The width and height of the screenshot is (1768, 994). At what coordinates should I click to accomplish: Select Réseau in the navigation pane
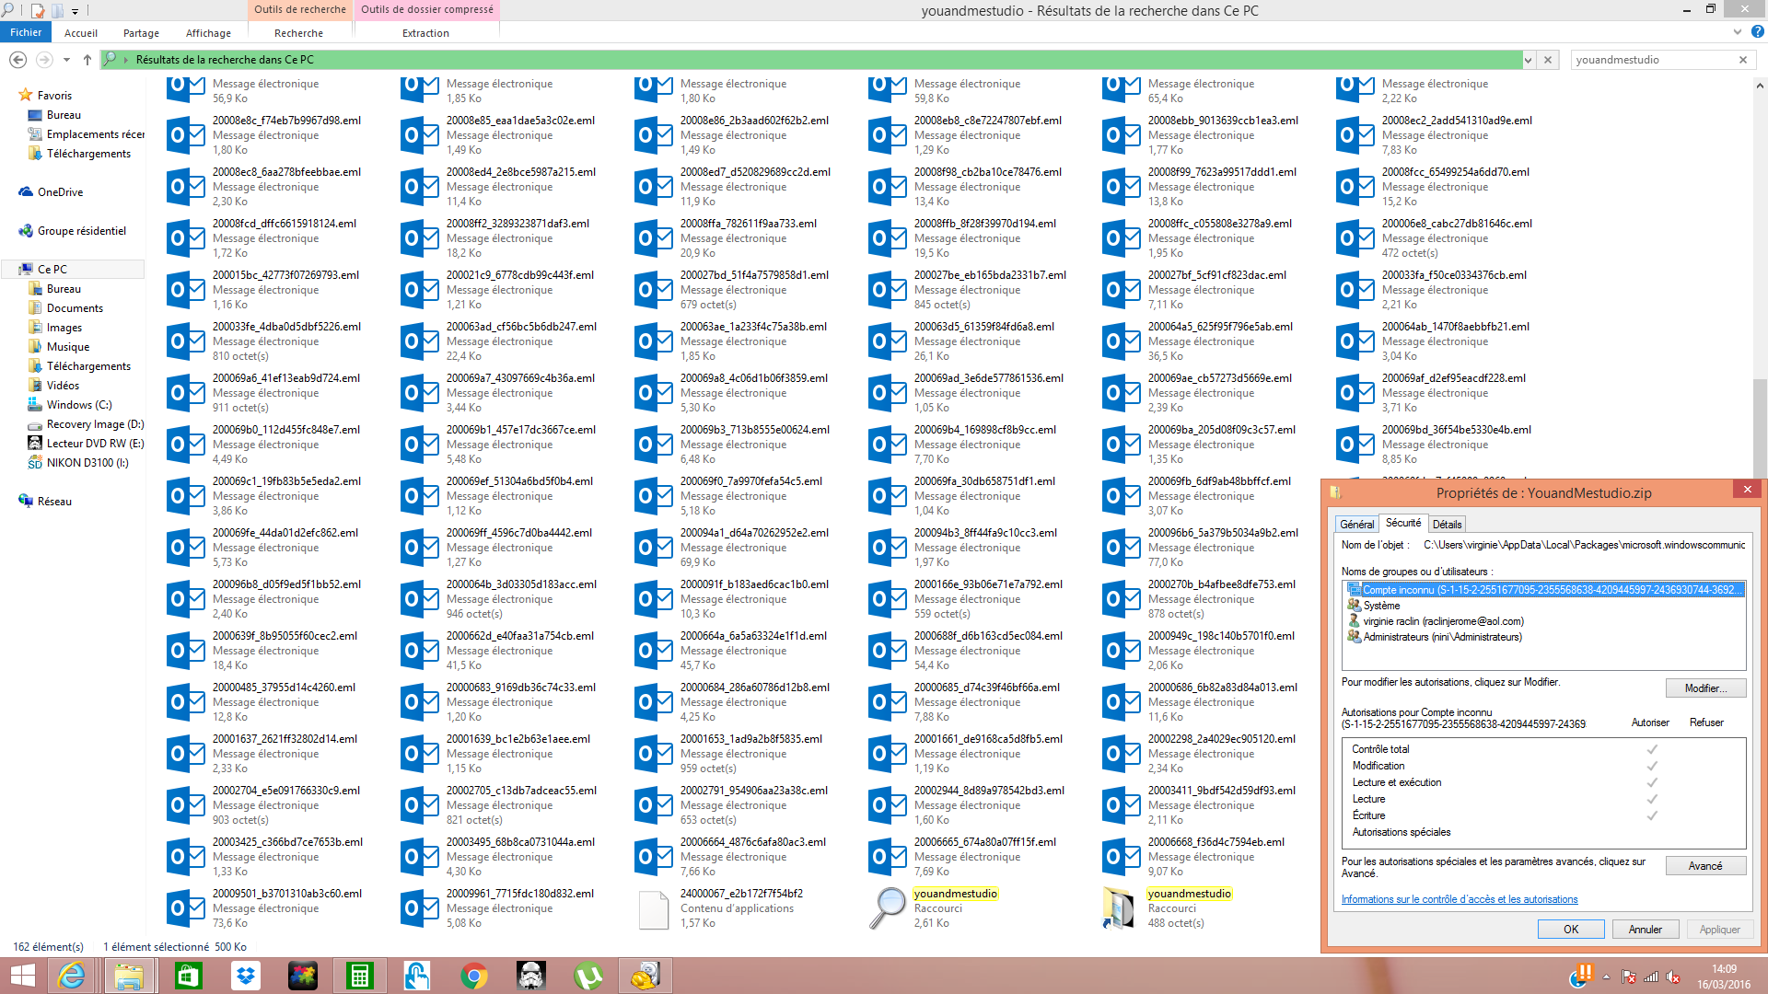(x=54, y=502)
